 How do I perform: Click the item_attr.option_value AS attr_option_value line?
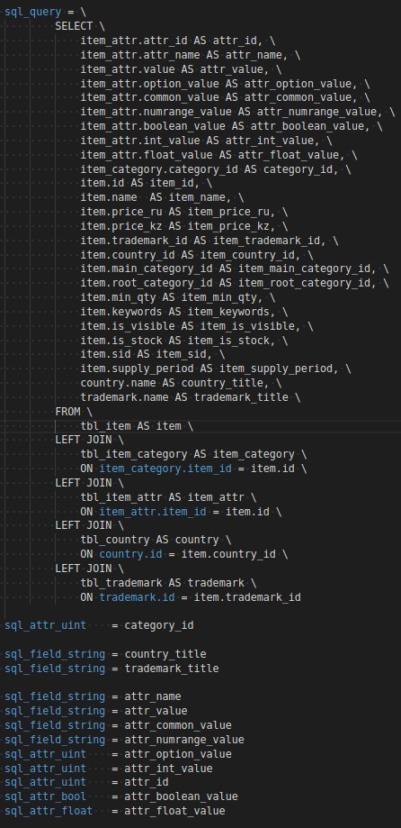pos(225,83)
